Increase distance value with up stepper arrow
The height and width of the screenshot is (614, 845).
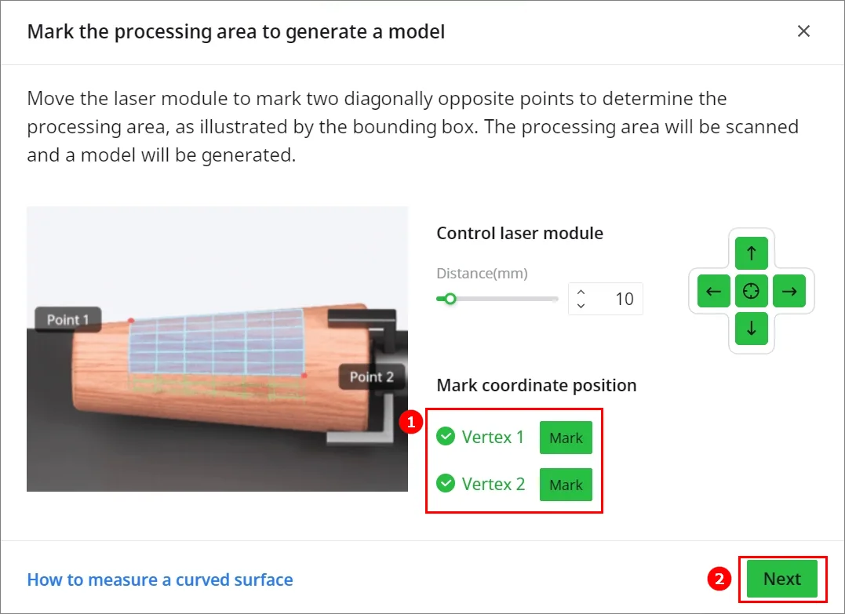(581, 292)
